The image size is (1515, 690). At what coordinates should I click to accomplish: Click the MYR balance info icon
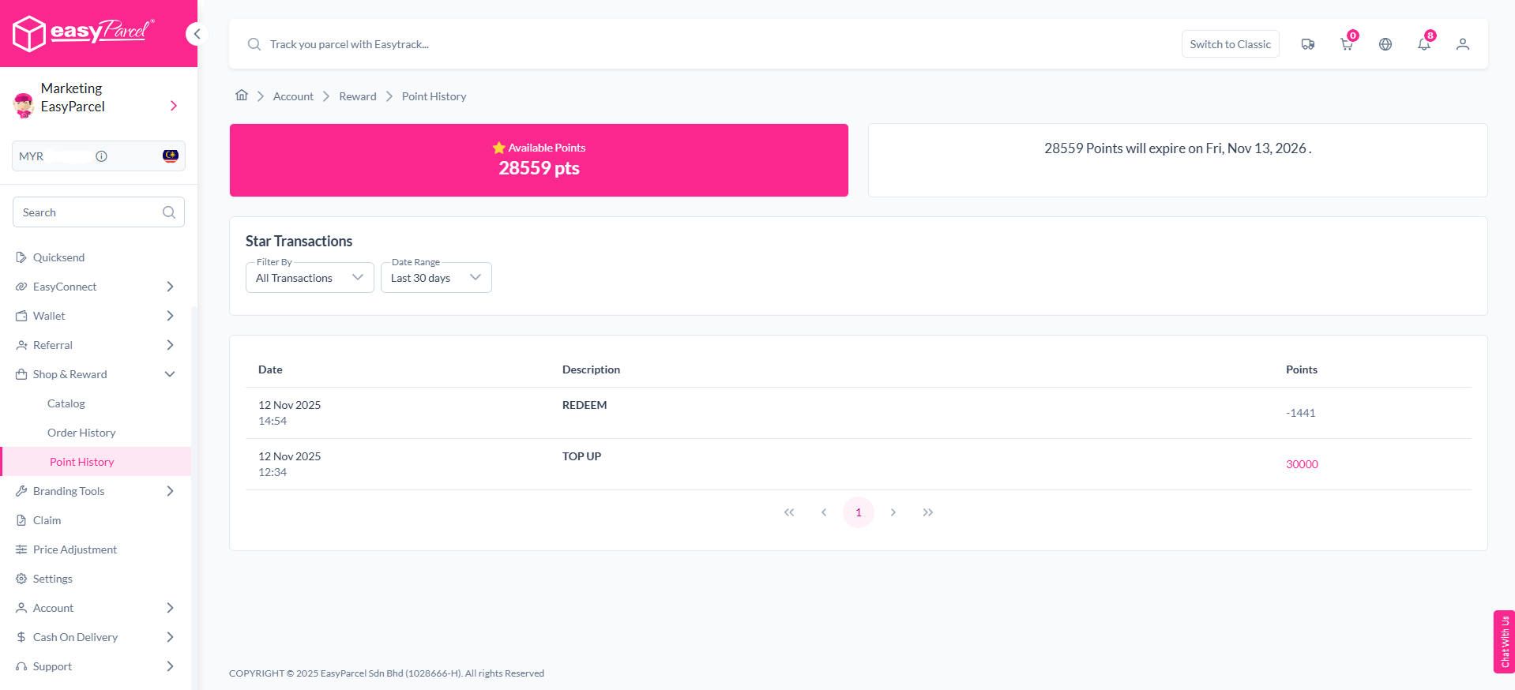coord(101,156)
